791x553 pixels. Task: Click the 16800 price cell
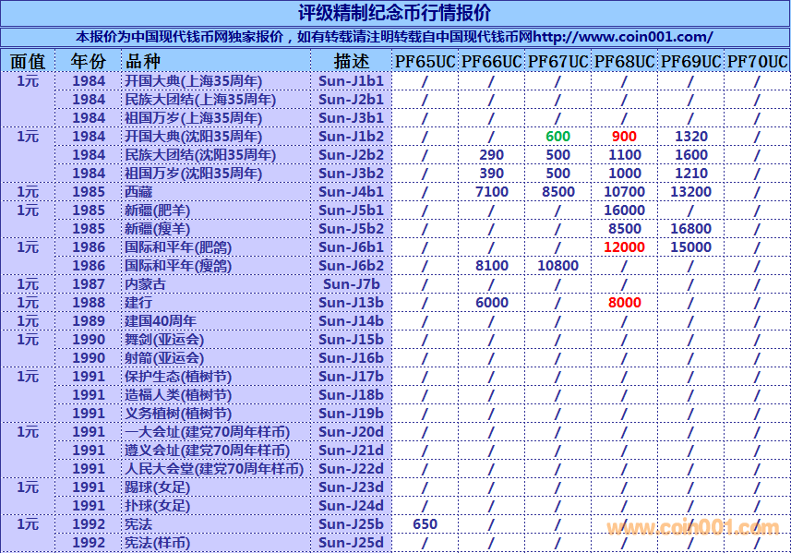[690, 229]
